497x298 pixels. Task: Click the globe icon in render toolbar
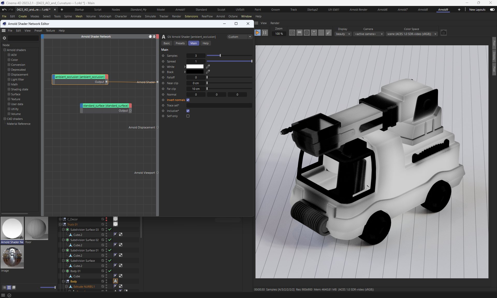click(306, 33)
